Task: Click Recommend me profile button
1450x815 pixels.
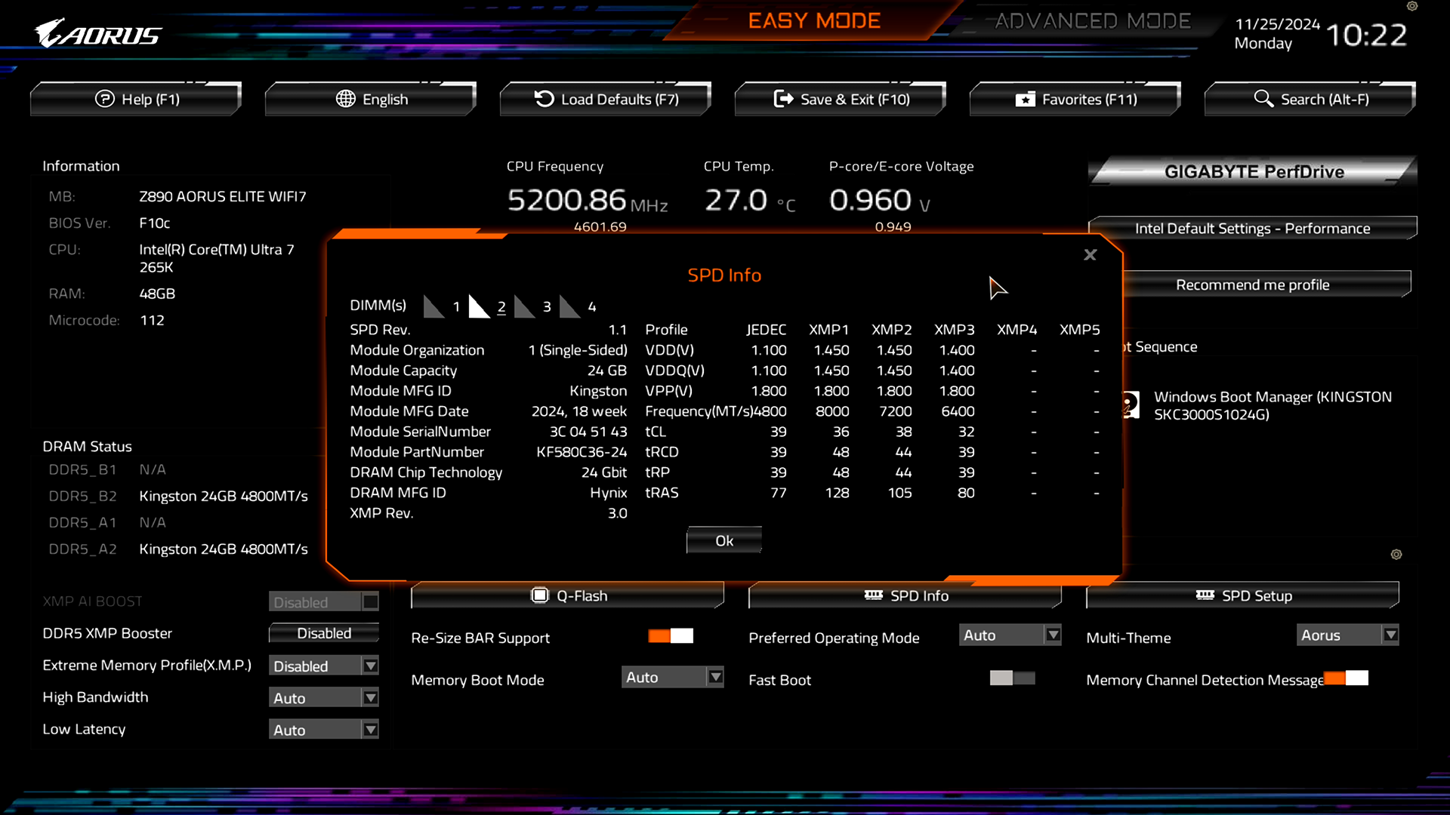Action: point(1253,284)
